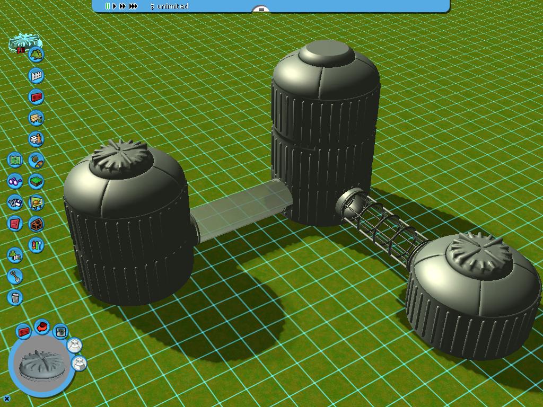Image resolution: width=543 pixels, height=407 pixels.
Task: Click the grey roof piece preview thumbnail
Action: tap(41, 366)
